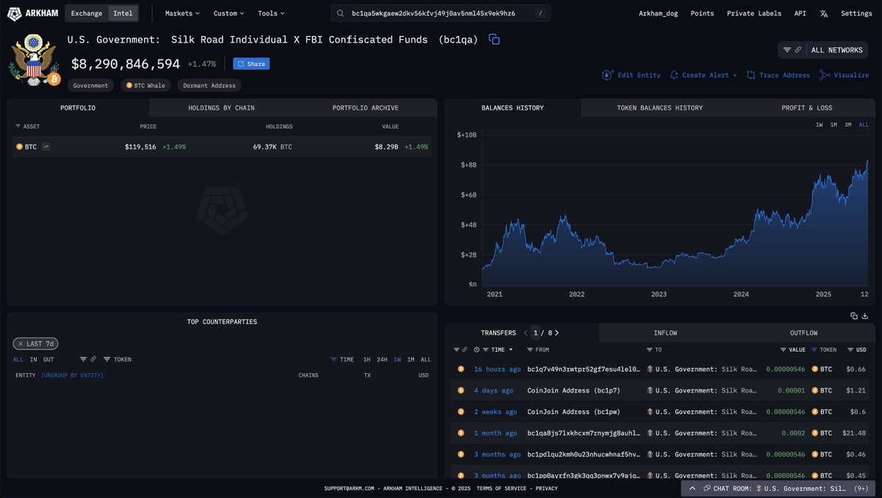
Task: Switch to Holdings by Chain tab
Action: (x=221, y=108)
